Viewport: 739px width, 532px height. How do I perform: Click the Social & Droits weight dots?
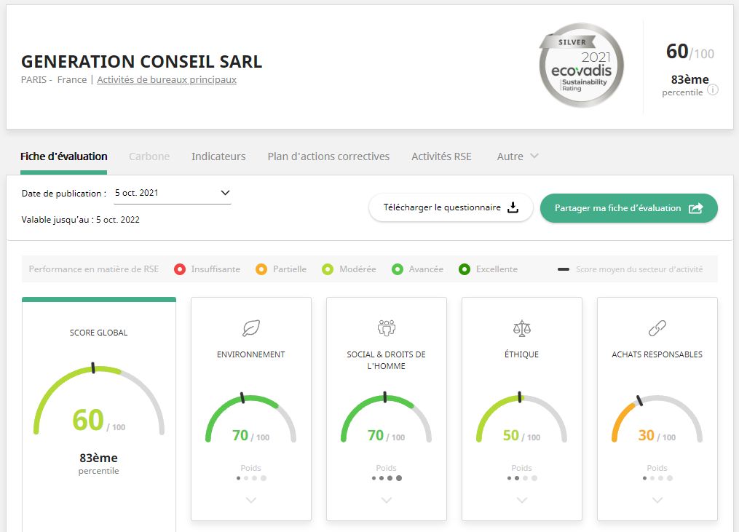tap(387, 478)
